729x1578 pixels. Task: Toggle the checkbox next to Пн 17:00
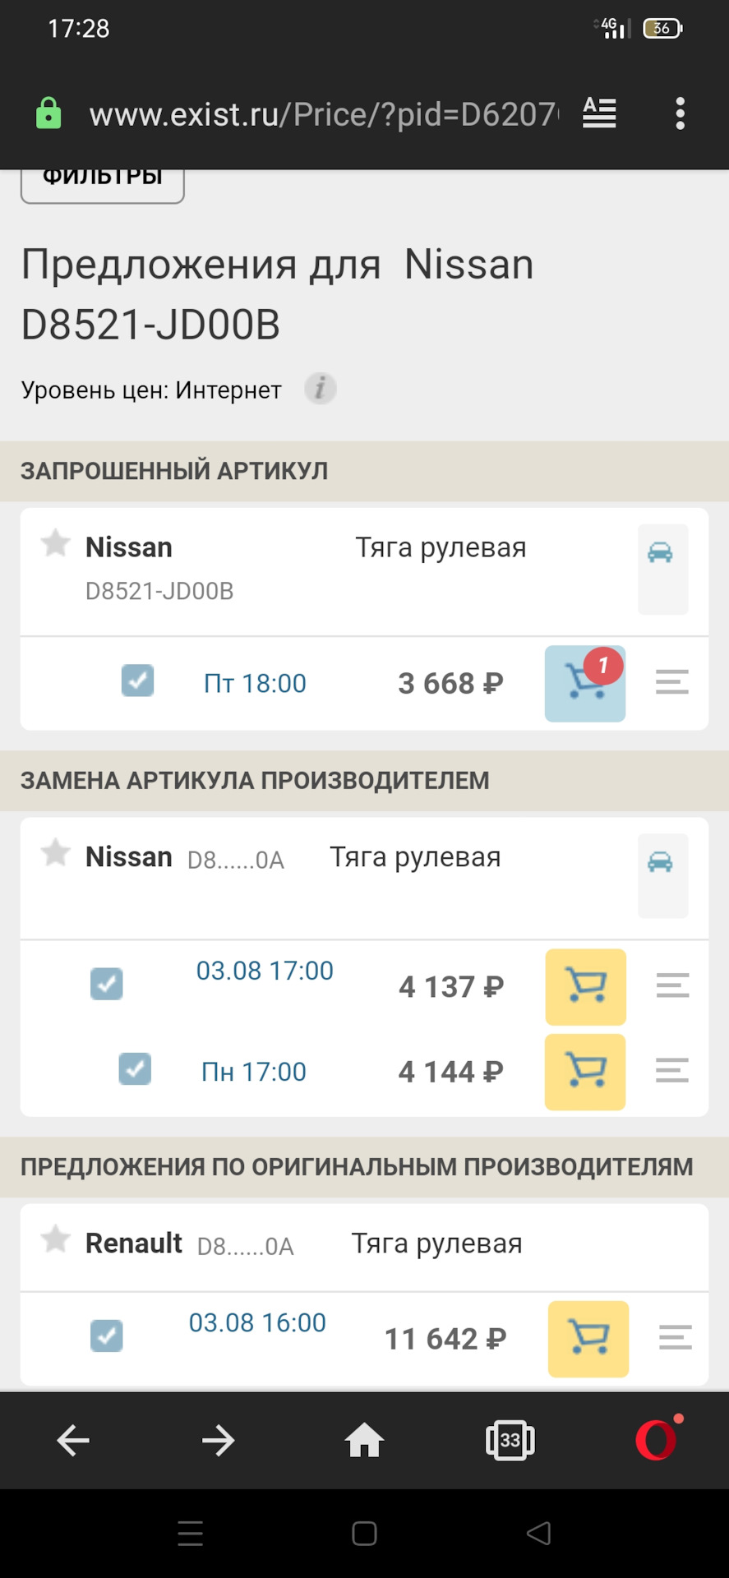[x=135, y=1069]
